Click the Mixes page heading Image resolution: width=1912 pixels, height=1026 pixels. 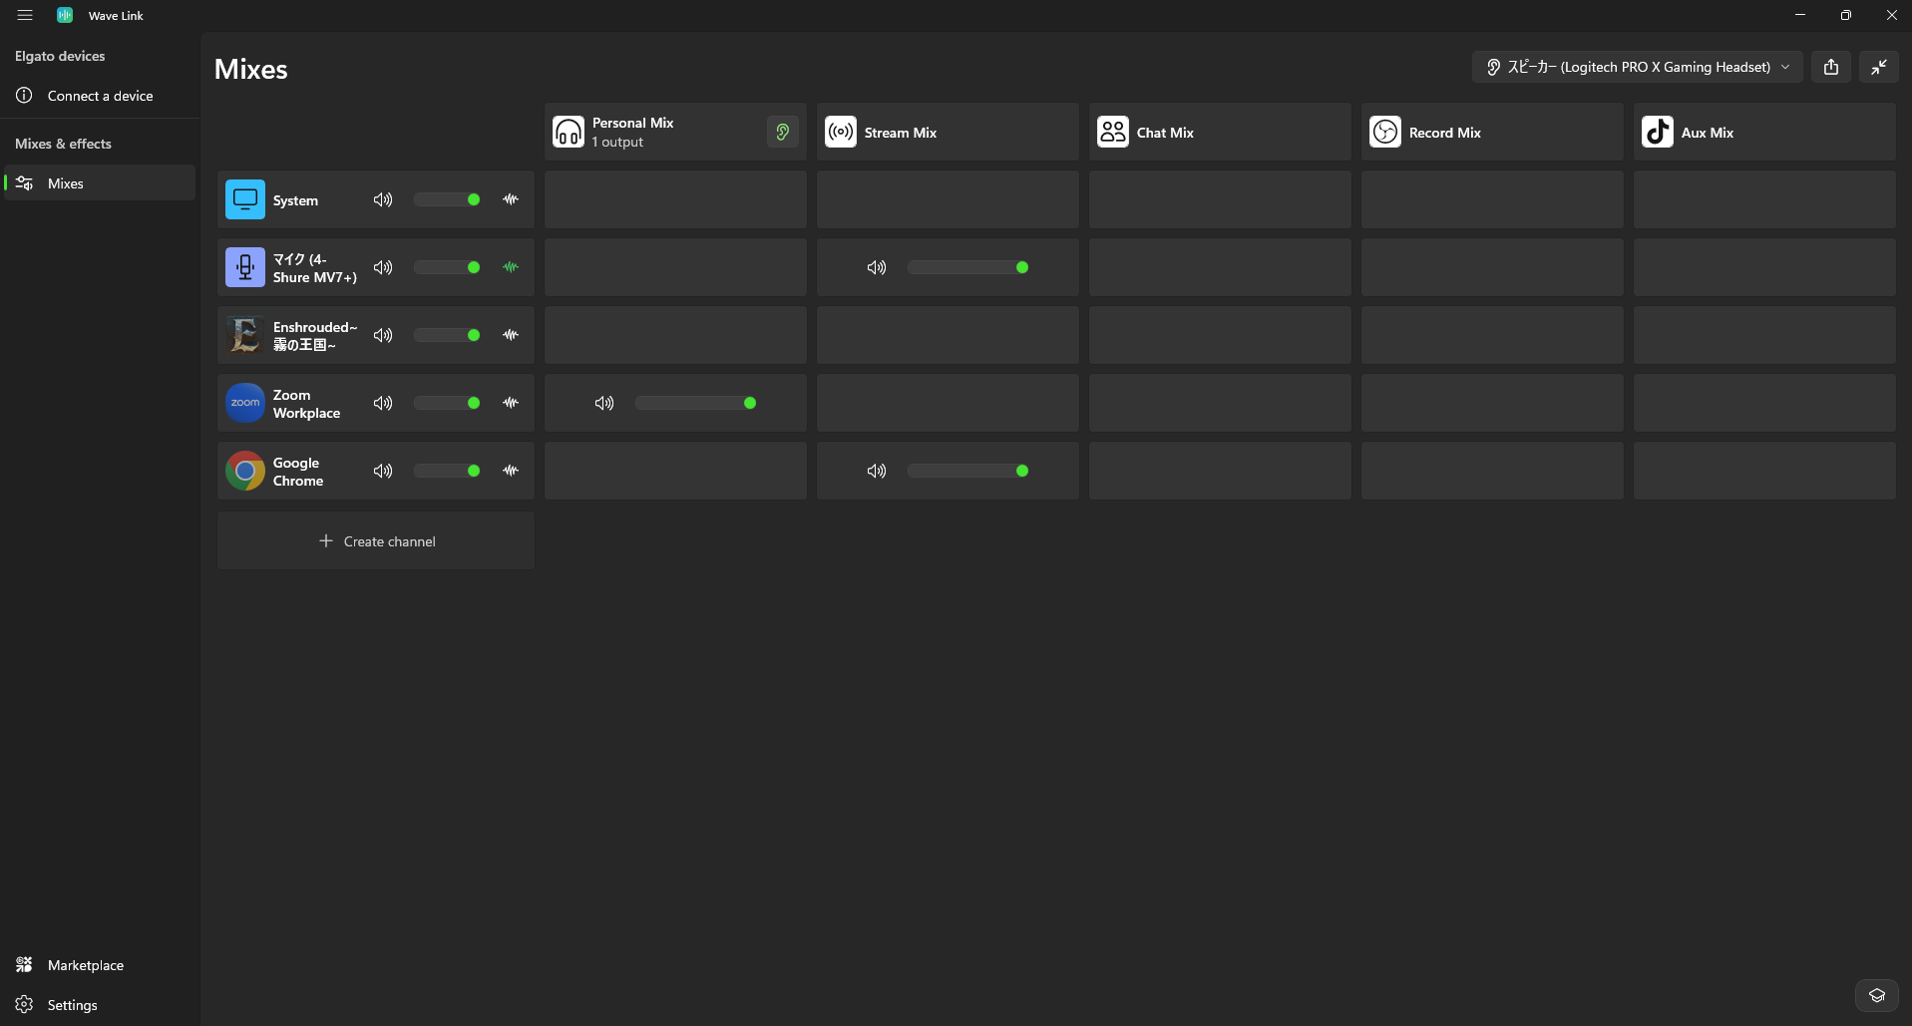click(251, 69)
